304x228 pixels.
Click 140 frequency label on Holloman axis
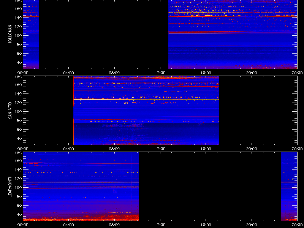click(x=18, y=18)
